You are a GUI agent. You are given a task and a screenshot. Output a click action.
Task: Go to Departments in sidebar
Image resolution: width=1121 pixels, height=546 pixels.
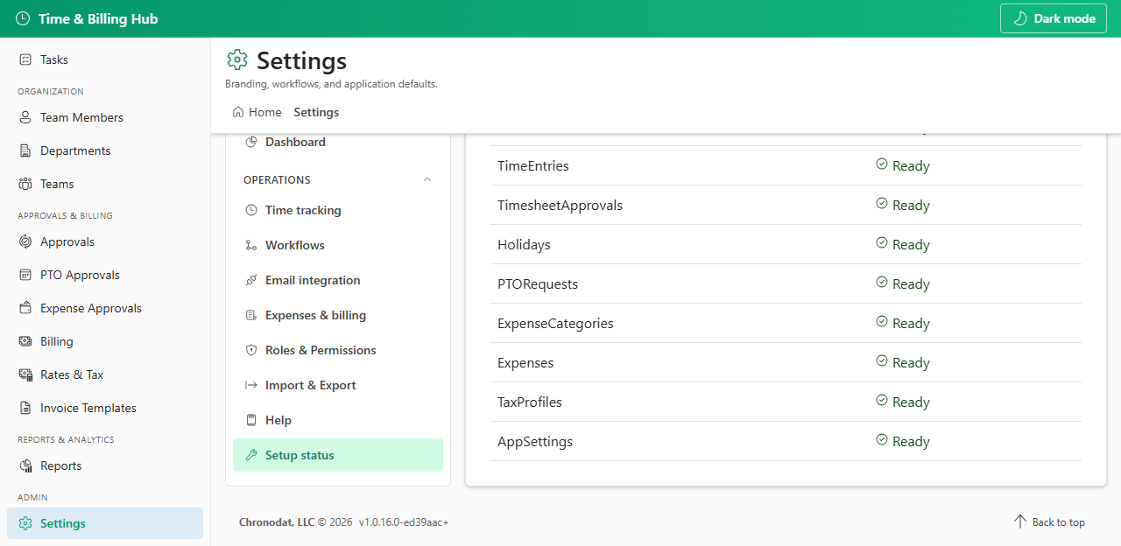point(105,150)
